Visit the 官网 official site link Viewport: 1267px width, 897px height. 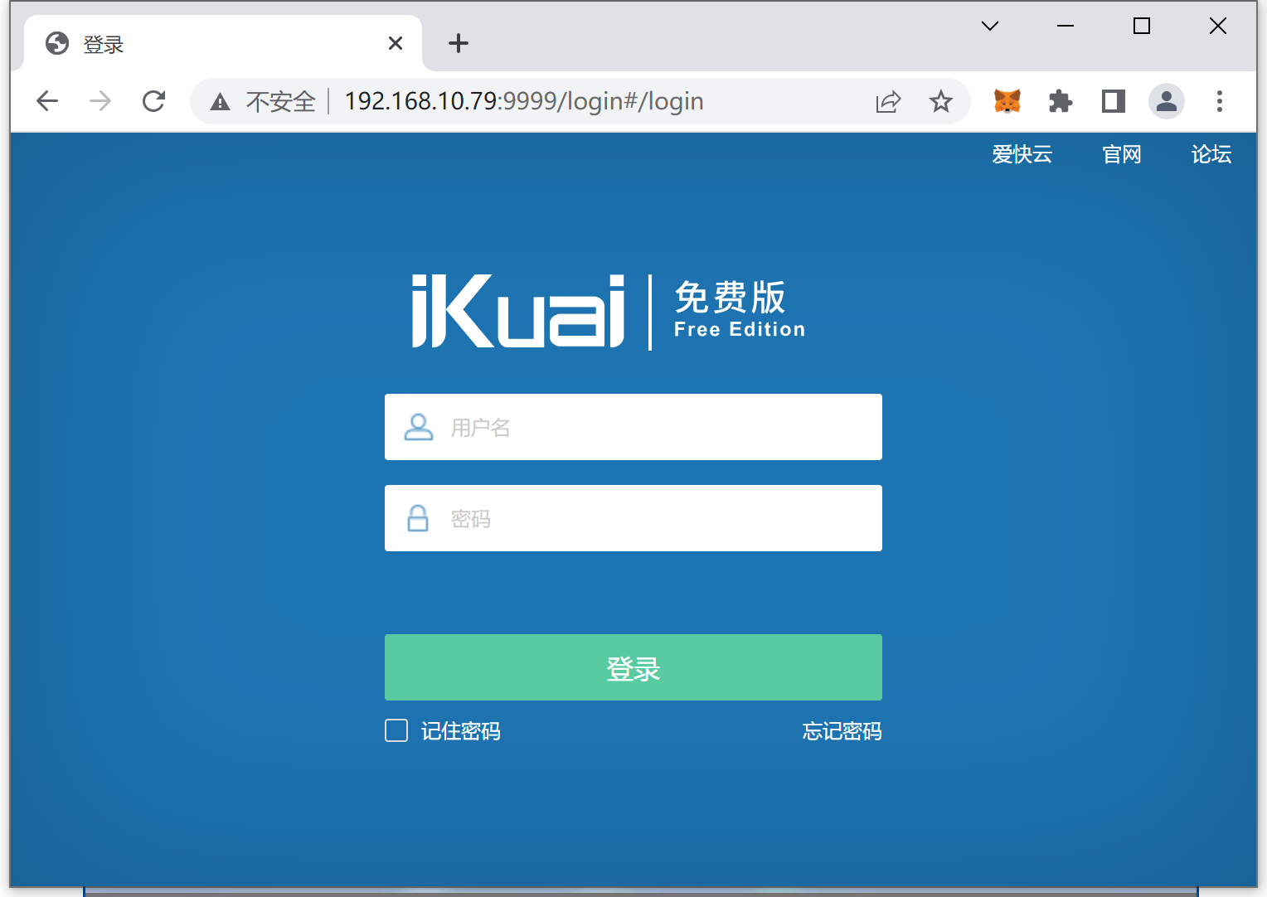point(1121,154)
